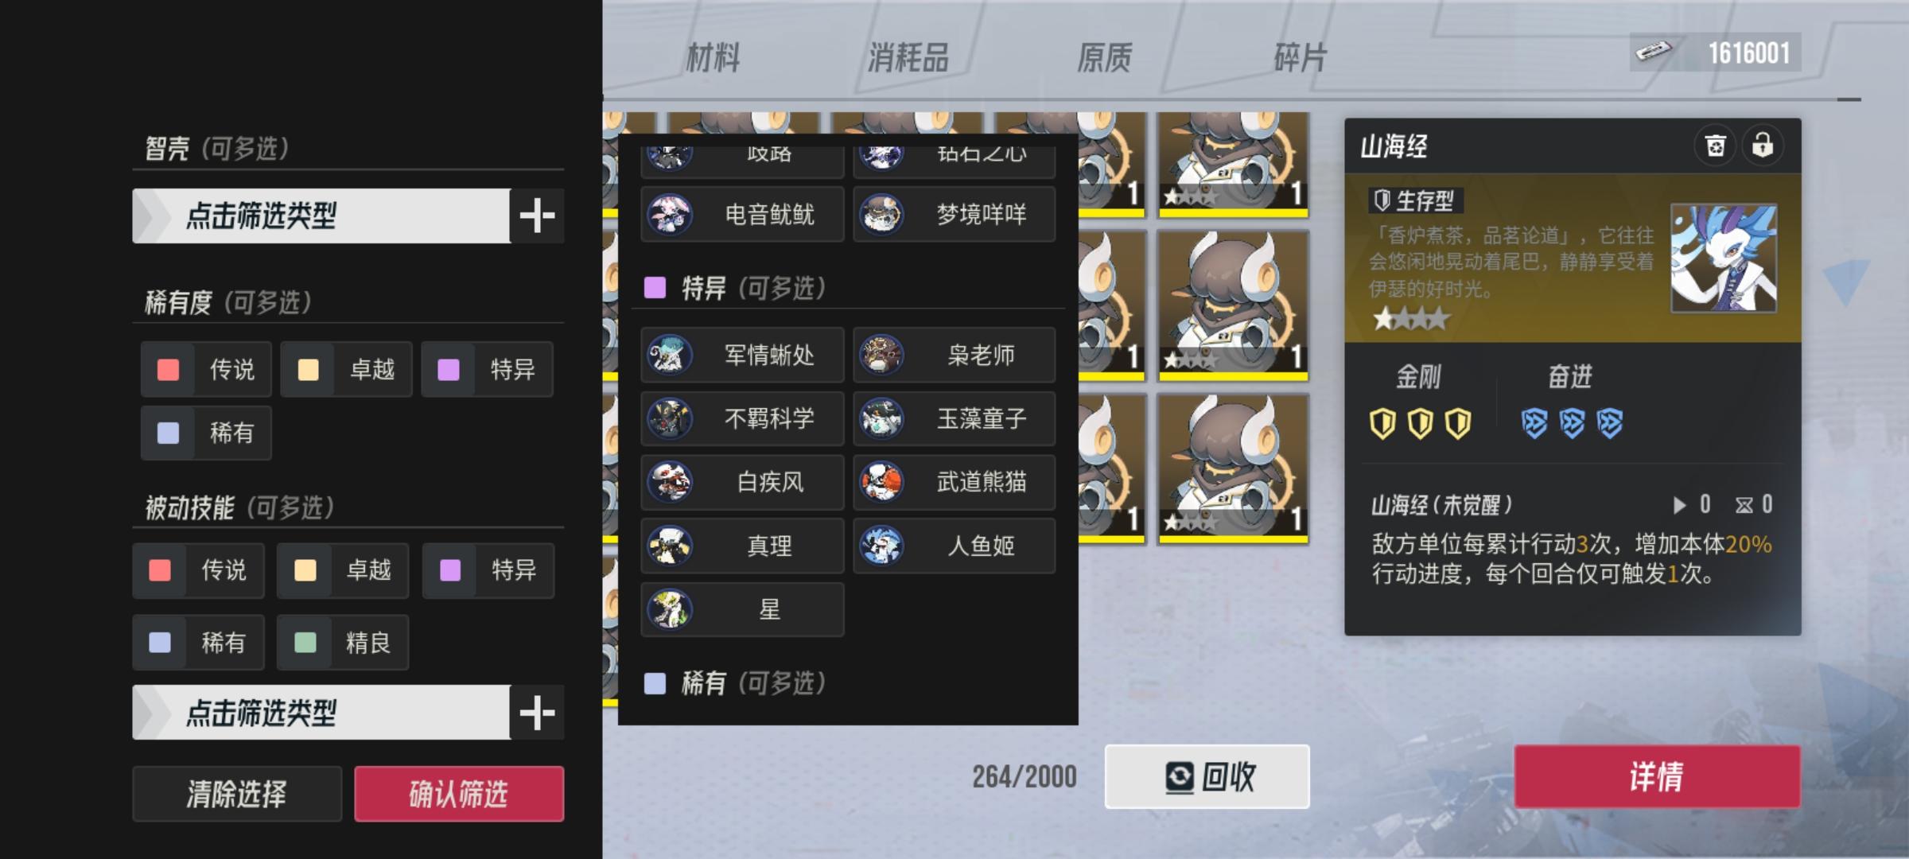Viewport: 1909px width, 859px height.
Task: Click the purple 特异 swatch under 稀有度
Action: point(449,370)
